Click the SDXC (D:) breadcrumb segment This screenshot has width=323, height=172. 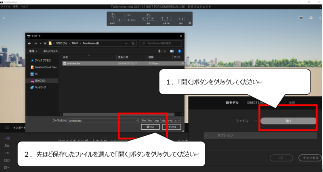coord(61,44)
